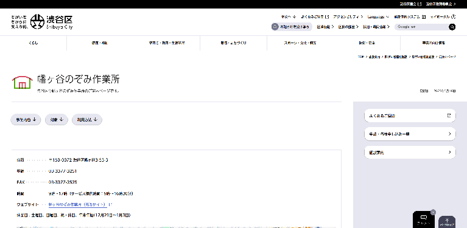The image size is (467, 228).
Task: Expand 区長の部屋 header link
Action: click(348, 27)
